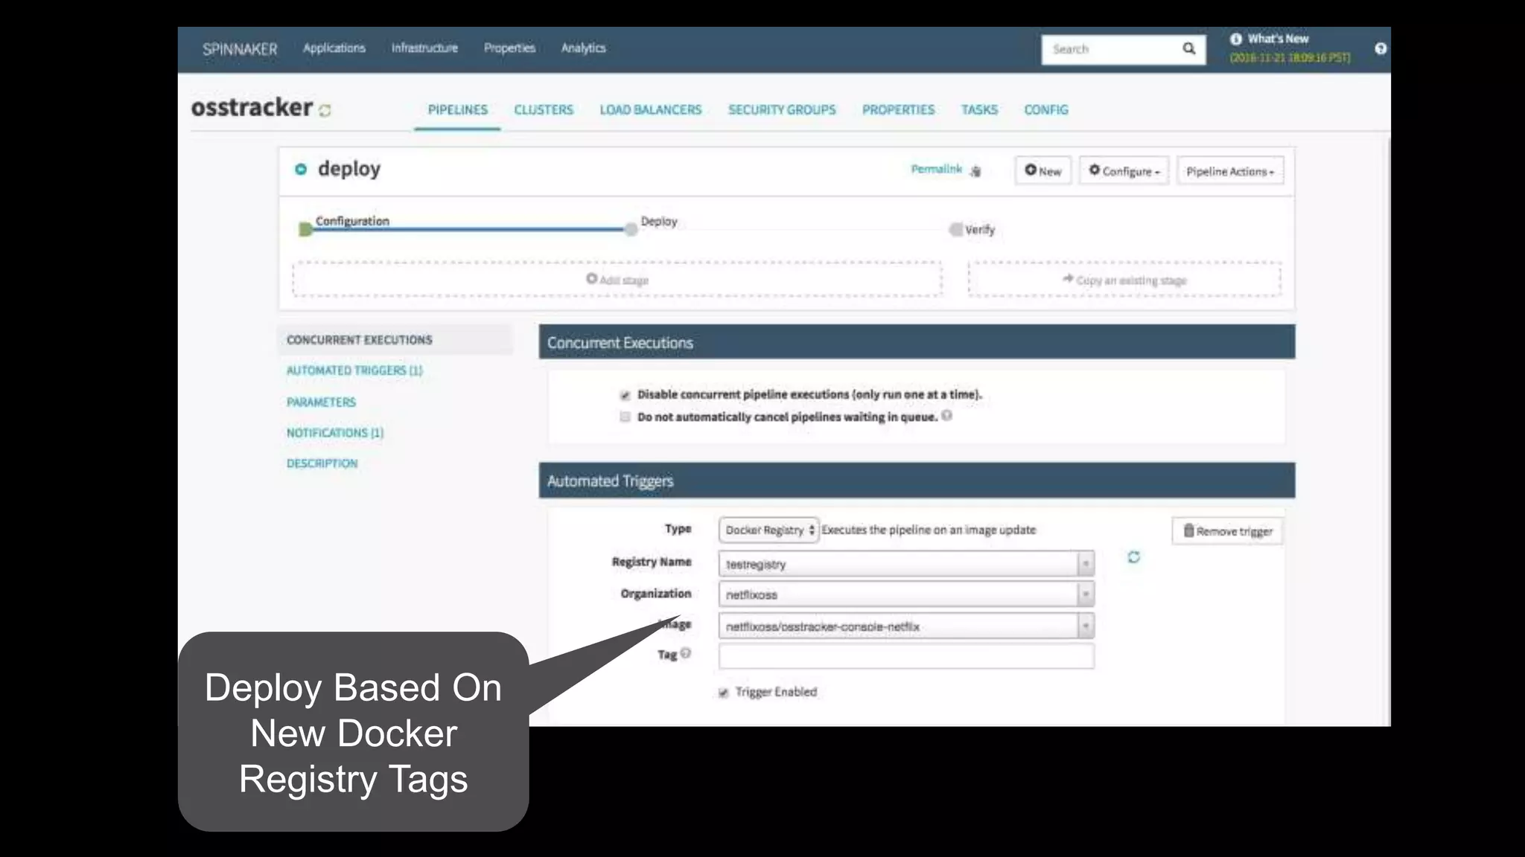Open Applications in top navigation
The image size is (1525, 857).
(x=334, y=48)
